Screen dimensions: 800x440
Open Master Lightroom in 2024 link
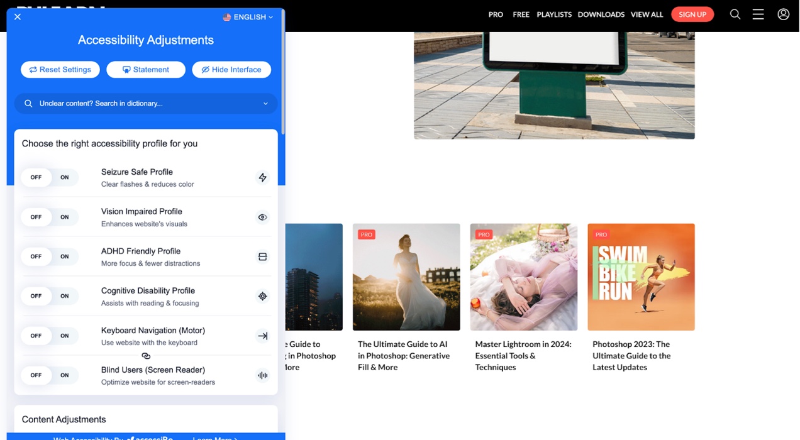tap(523, 356)
